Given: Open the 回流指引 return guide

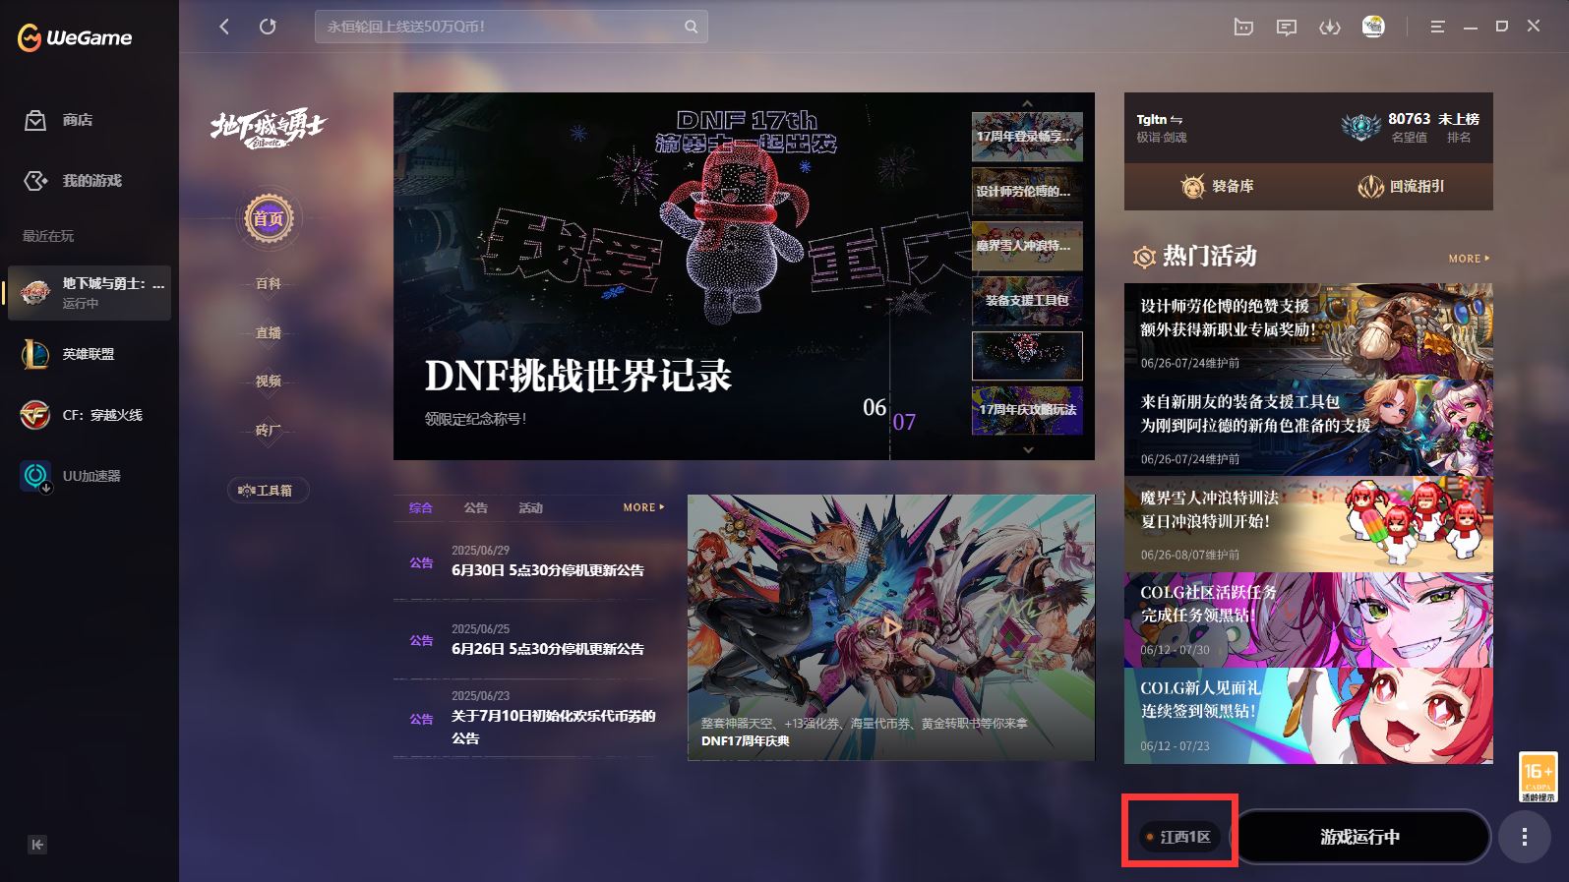Looking at the screenshot, I should (x=1401, y=186).
